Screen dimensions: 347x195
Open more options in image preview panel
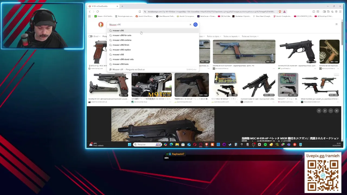[x=331, y=111]
